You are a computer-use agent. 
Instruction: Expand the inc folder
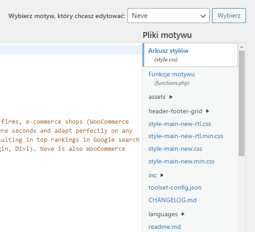click(x=156, y=175)
